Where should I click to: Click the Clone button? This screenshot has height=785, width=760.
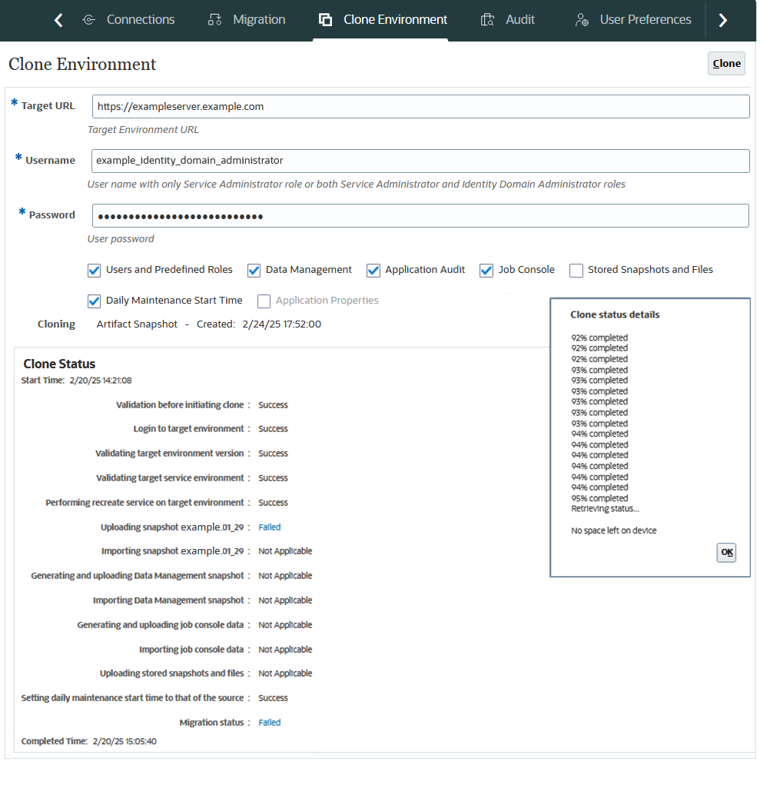[725, 63]
